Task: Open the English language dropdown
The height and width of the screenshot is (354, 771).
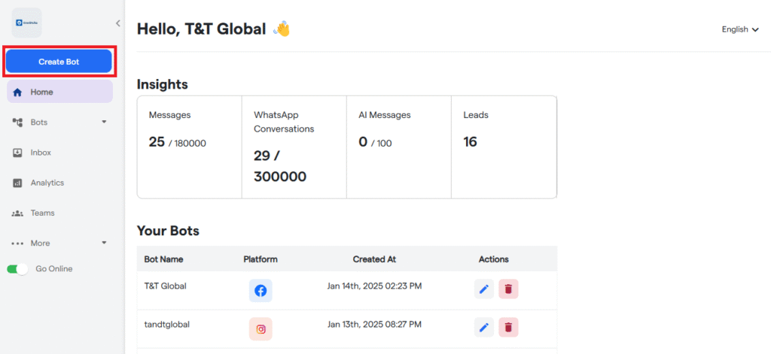Action: pos(739,29)
